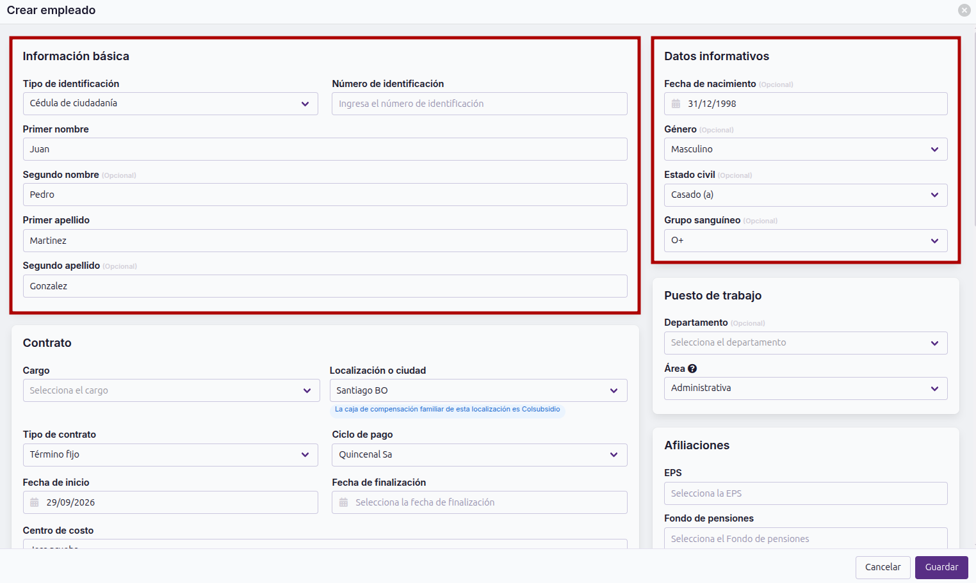Expand the Área dropdown showing Administrativa
Image resolution: width=976 pixels, height=583 pixels.
point(806,388)
